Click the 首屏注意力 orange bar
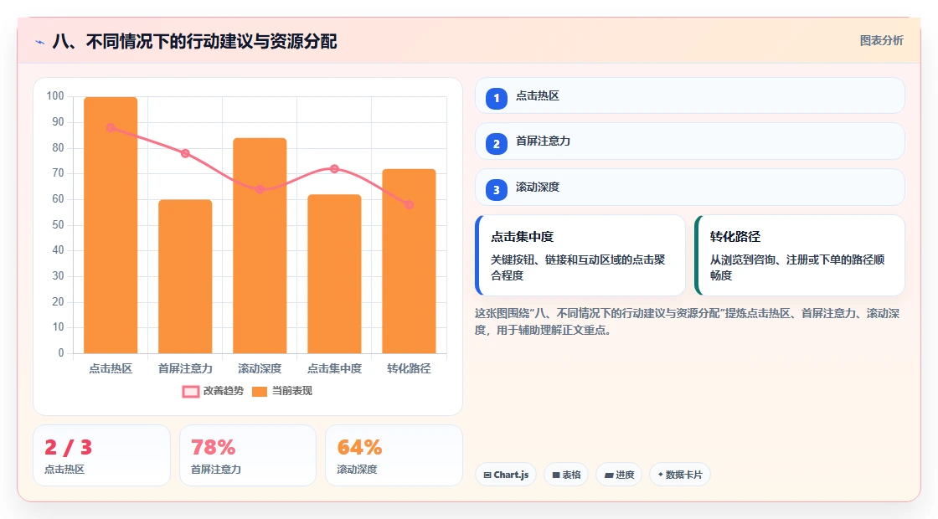The image size is (938, 519). coord(185,277)
